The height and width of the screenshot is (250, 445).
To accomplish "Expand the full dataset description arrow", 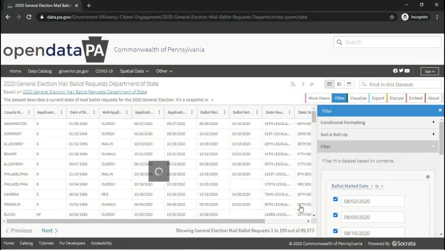I will coord(212,100).
